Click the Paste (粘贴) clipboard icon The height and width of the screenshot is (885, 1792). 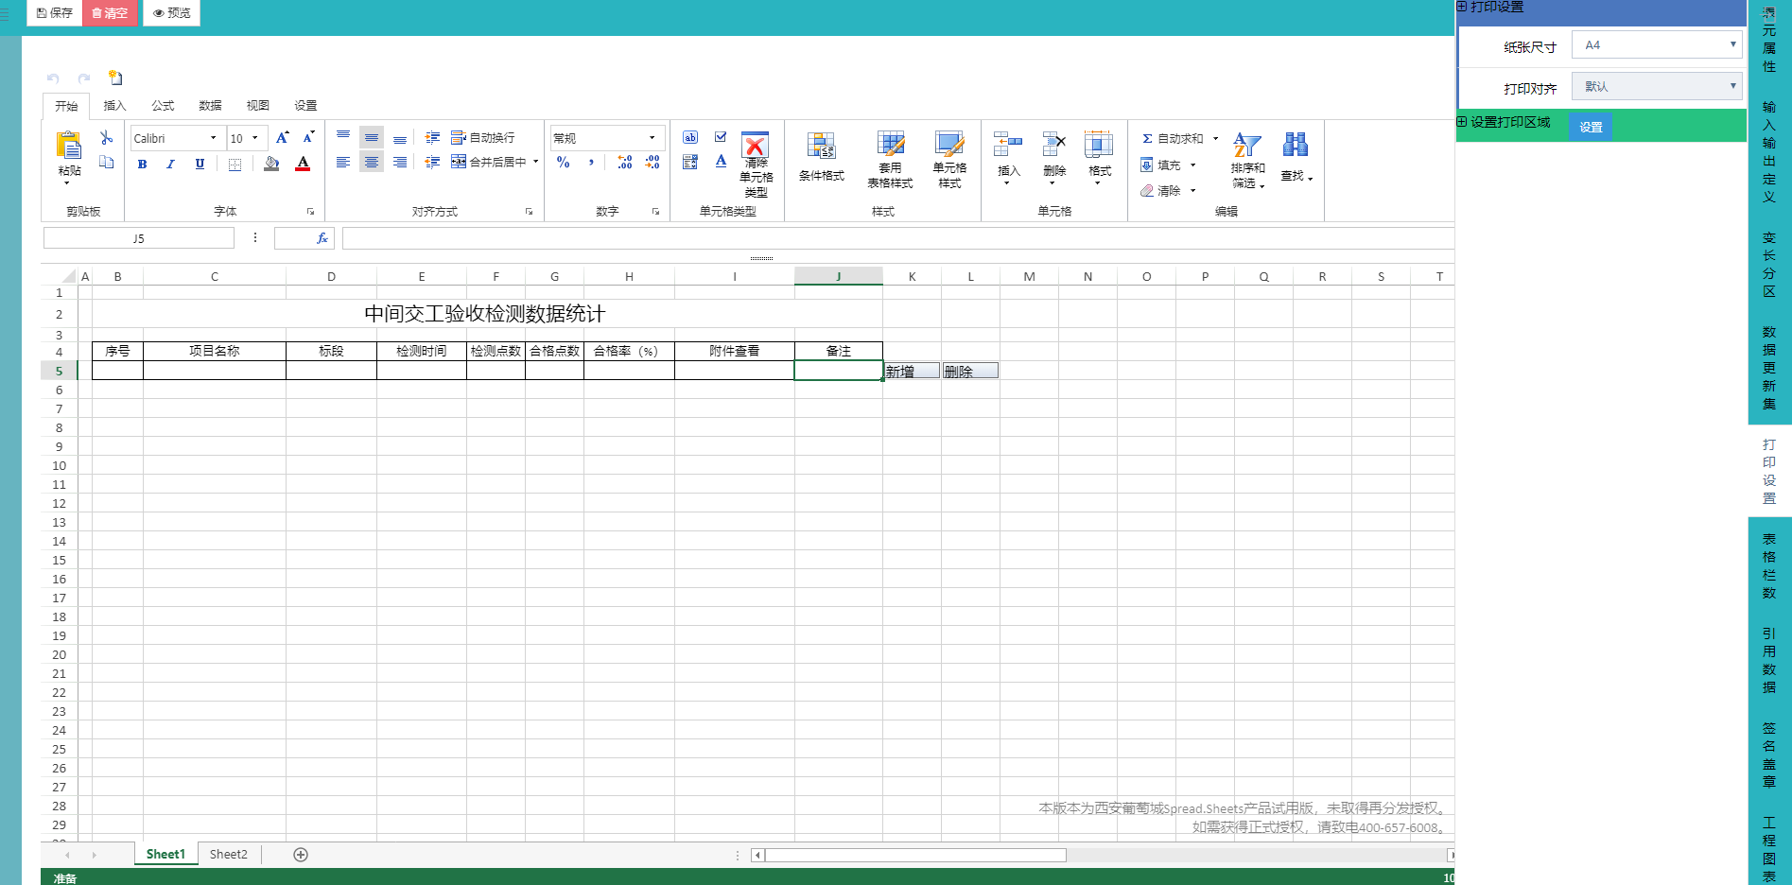pyautogui.click(x=69, y=146)
